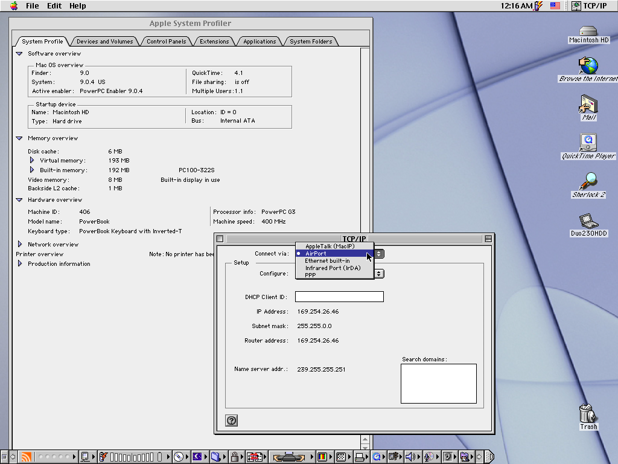The height and width of the screenshot is (464, 618).
Task: Click the sound source microphone icon in Control Strip
Action: (429, 457)
